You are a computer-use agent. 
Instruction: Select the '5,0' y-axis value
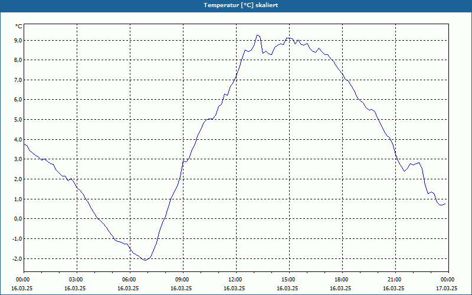(18, 120)
